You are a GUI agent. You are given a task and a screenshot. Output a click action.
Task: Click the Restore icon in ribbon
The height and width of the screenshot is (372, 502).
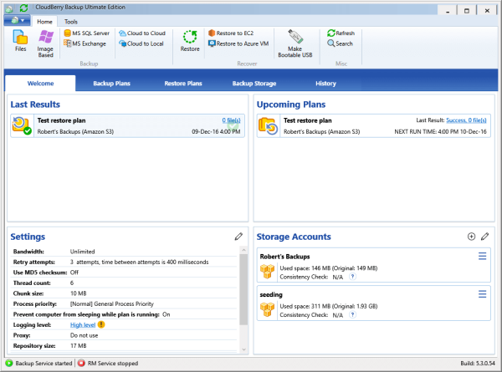(190, 40)
